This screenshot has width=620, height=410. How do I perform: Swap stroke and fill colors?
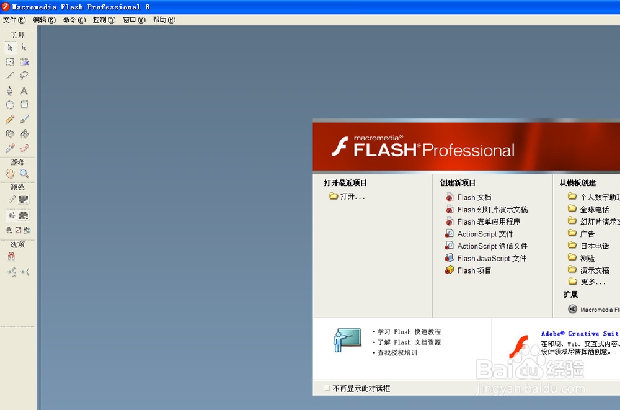click(27, 230)
